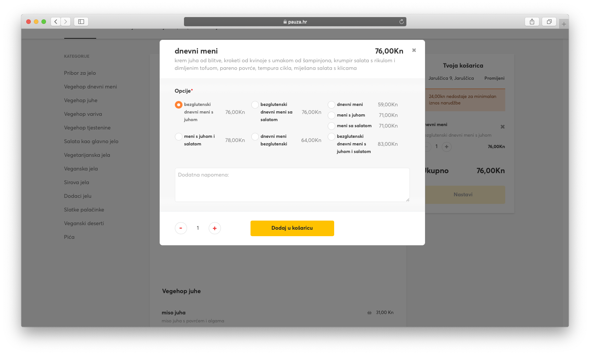Image resolution: width=590 pixels, height=355 pixels.
Task: Close the dnevni meni dialog
Action: coord(414,50)
